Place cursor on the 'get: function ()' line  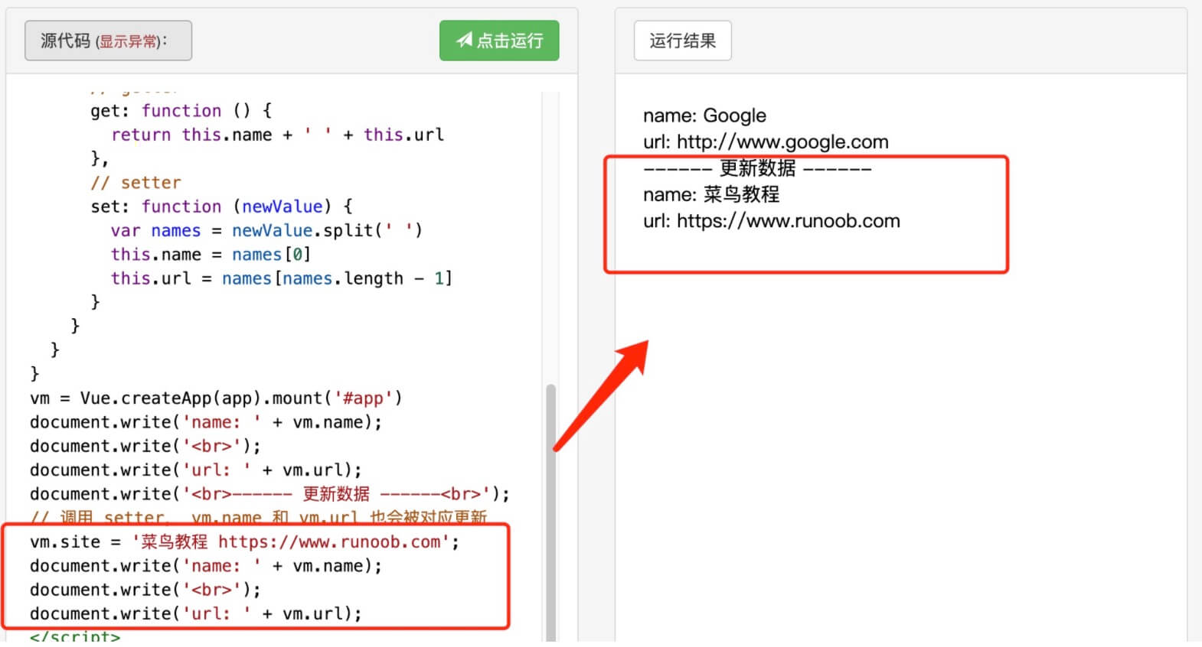click(x=181, y=111)
